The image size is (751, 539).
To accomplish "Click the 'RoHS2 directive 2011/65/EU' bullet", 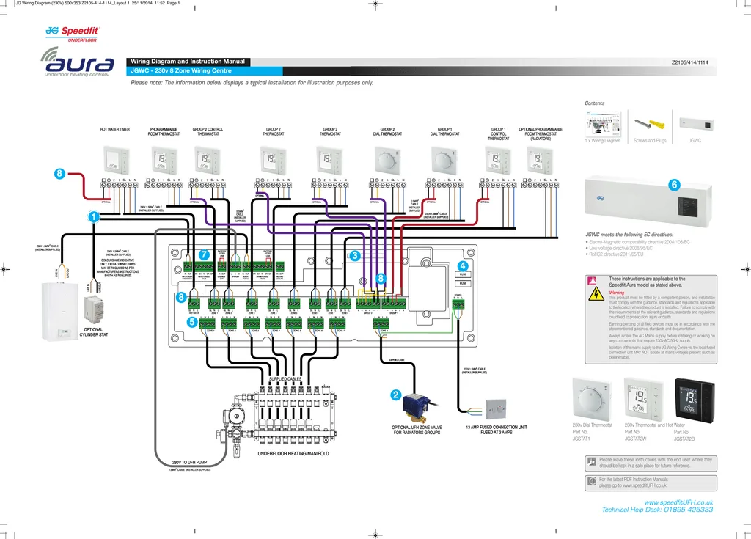I will tap(615, 254).
